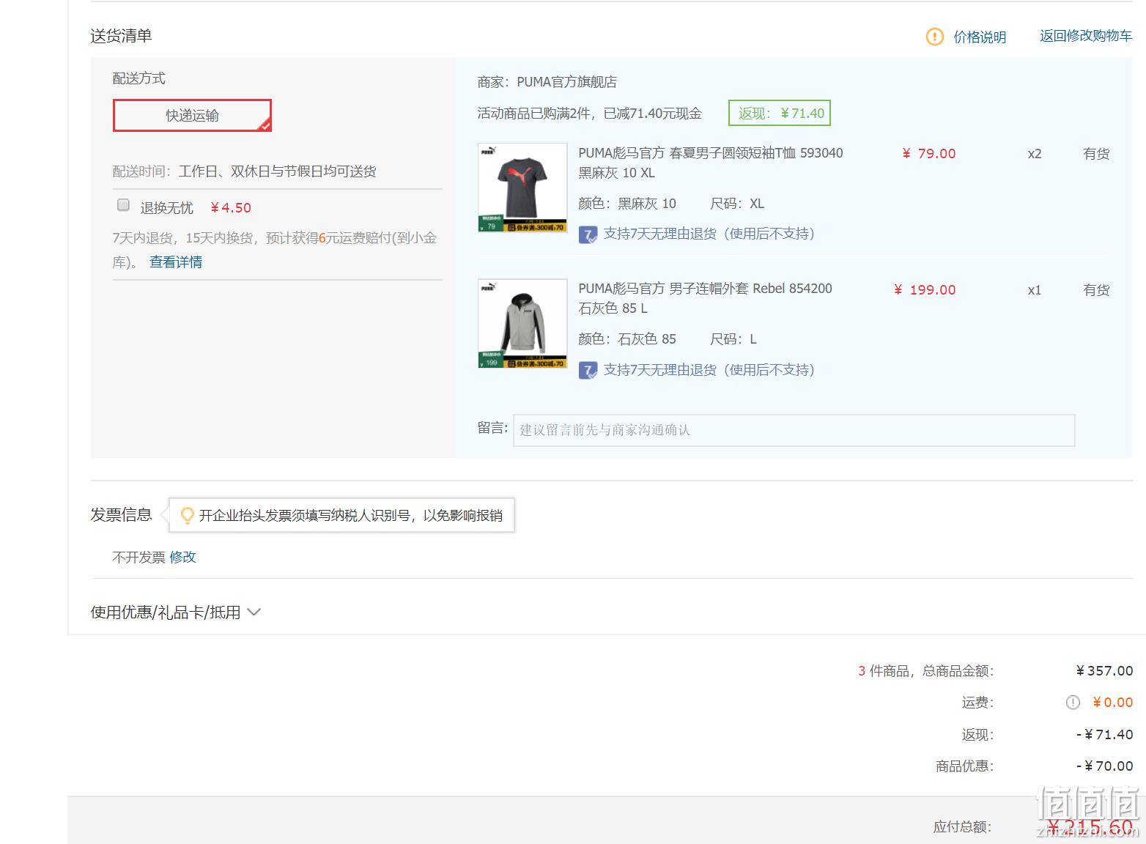Click total goods amount ¥357.00
The width and height of the screenshot is (1146, 844).
click(x=1104, y=671)
